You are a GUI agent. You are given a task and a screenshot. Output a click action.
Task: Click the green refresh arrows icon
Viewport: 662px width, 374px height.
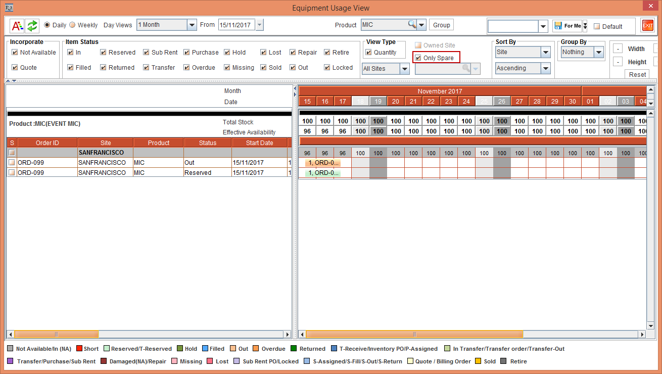coord(32,25)
